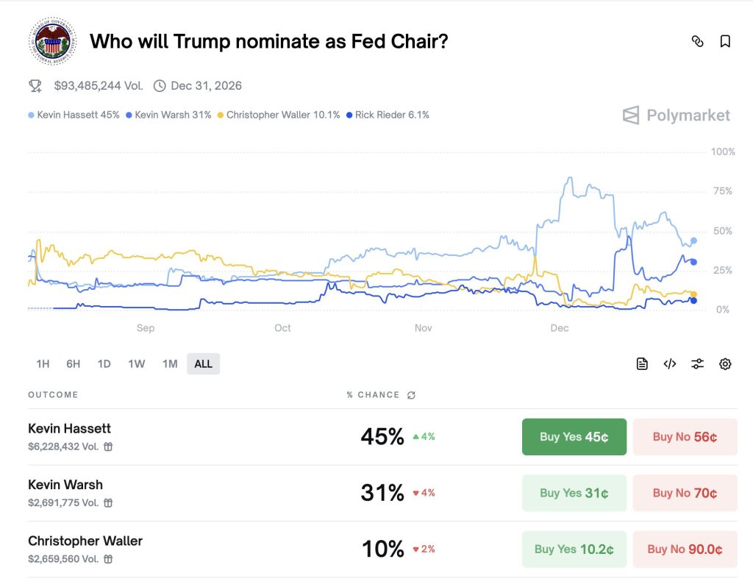
Task: Click Kevin Warsh endpoint on chart
Action: pos(693,262)
